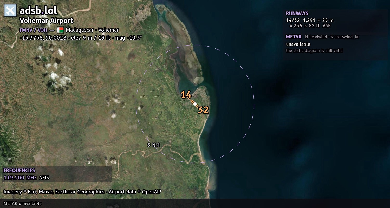Click the RUNWAYS section header
Viewport: 390px width, 208px height.
pos(297,14)
